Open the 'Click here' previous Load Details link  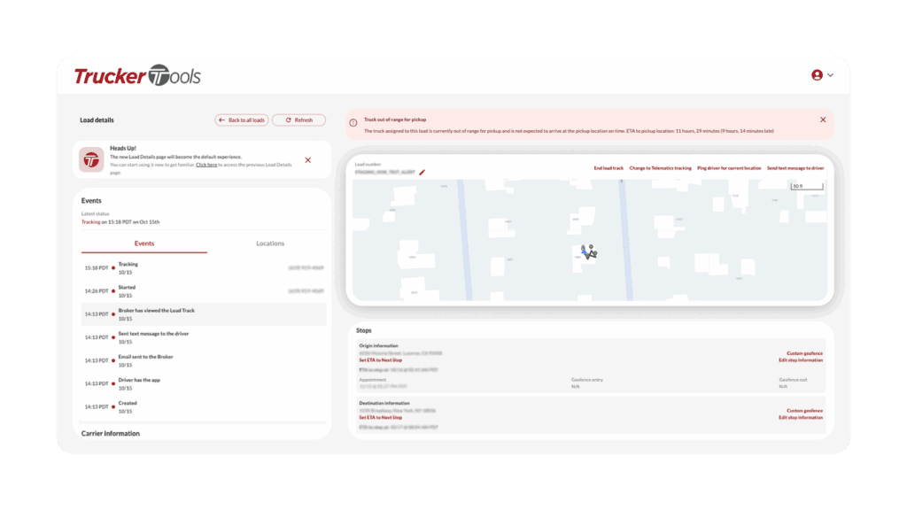[205, 165]
